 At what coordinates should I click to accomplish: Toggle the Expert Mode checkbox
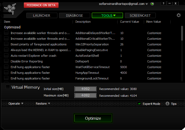[x=139, y=104]
